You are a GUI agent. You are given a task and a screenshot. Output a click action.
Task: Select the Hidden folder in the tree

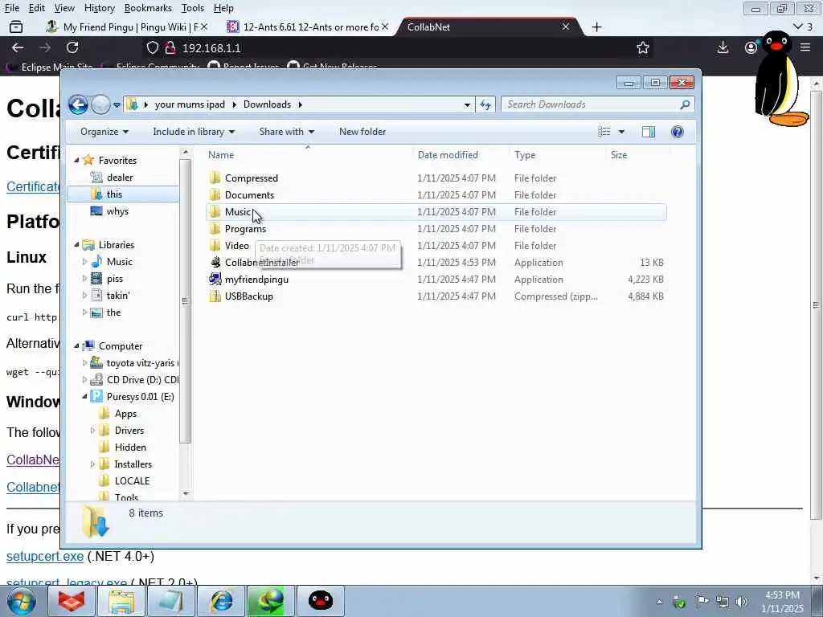pyautogui.click(x=130, y=447)
